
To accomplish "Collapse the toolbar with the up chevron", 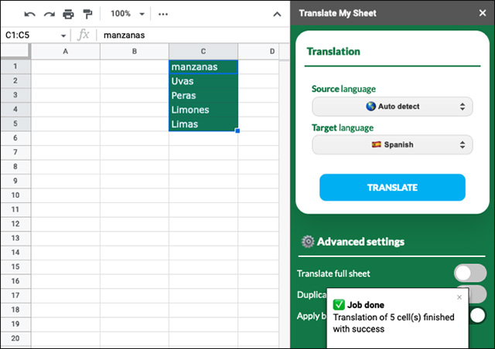I will pyautogui.click(x=276, y=14).
